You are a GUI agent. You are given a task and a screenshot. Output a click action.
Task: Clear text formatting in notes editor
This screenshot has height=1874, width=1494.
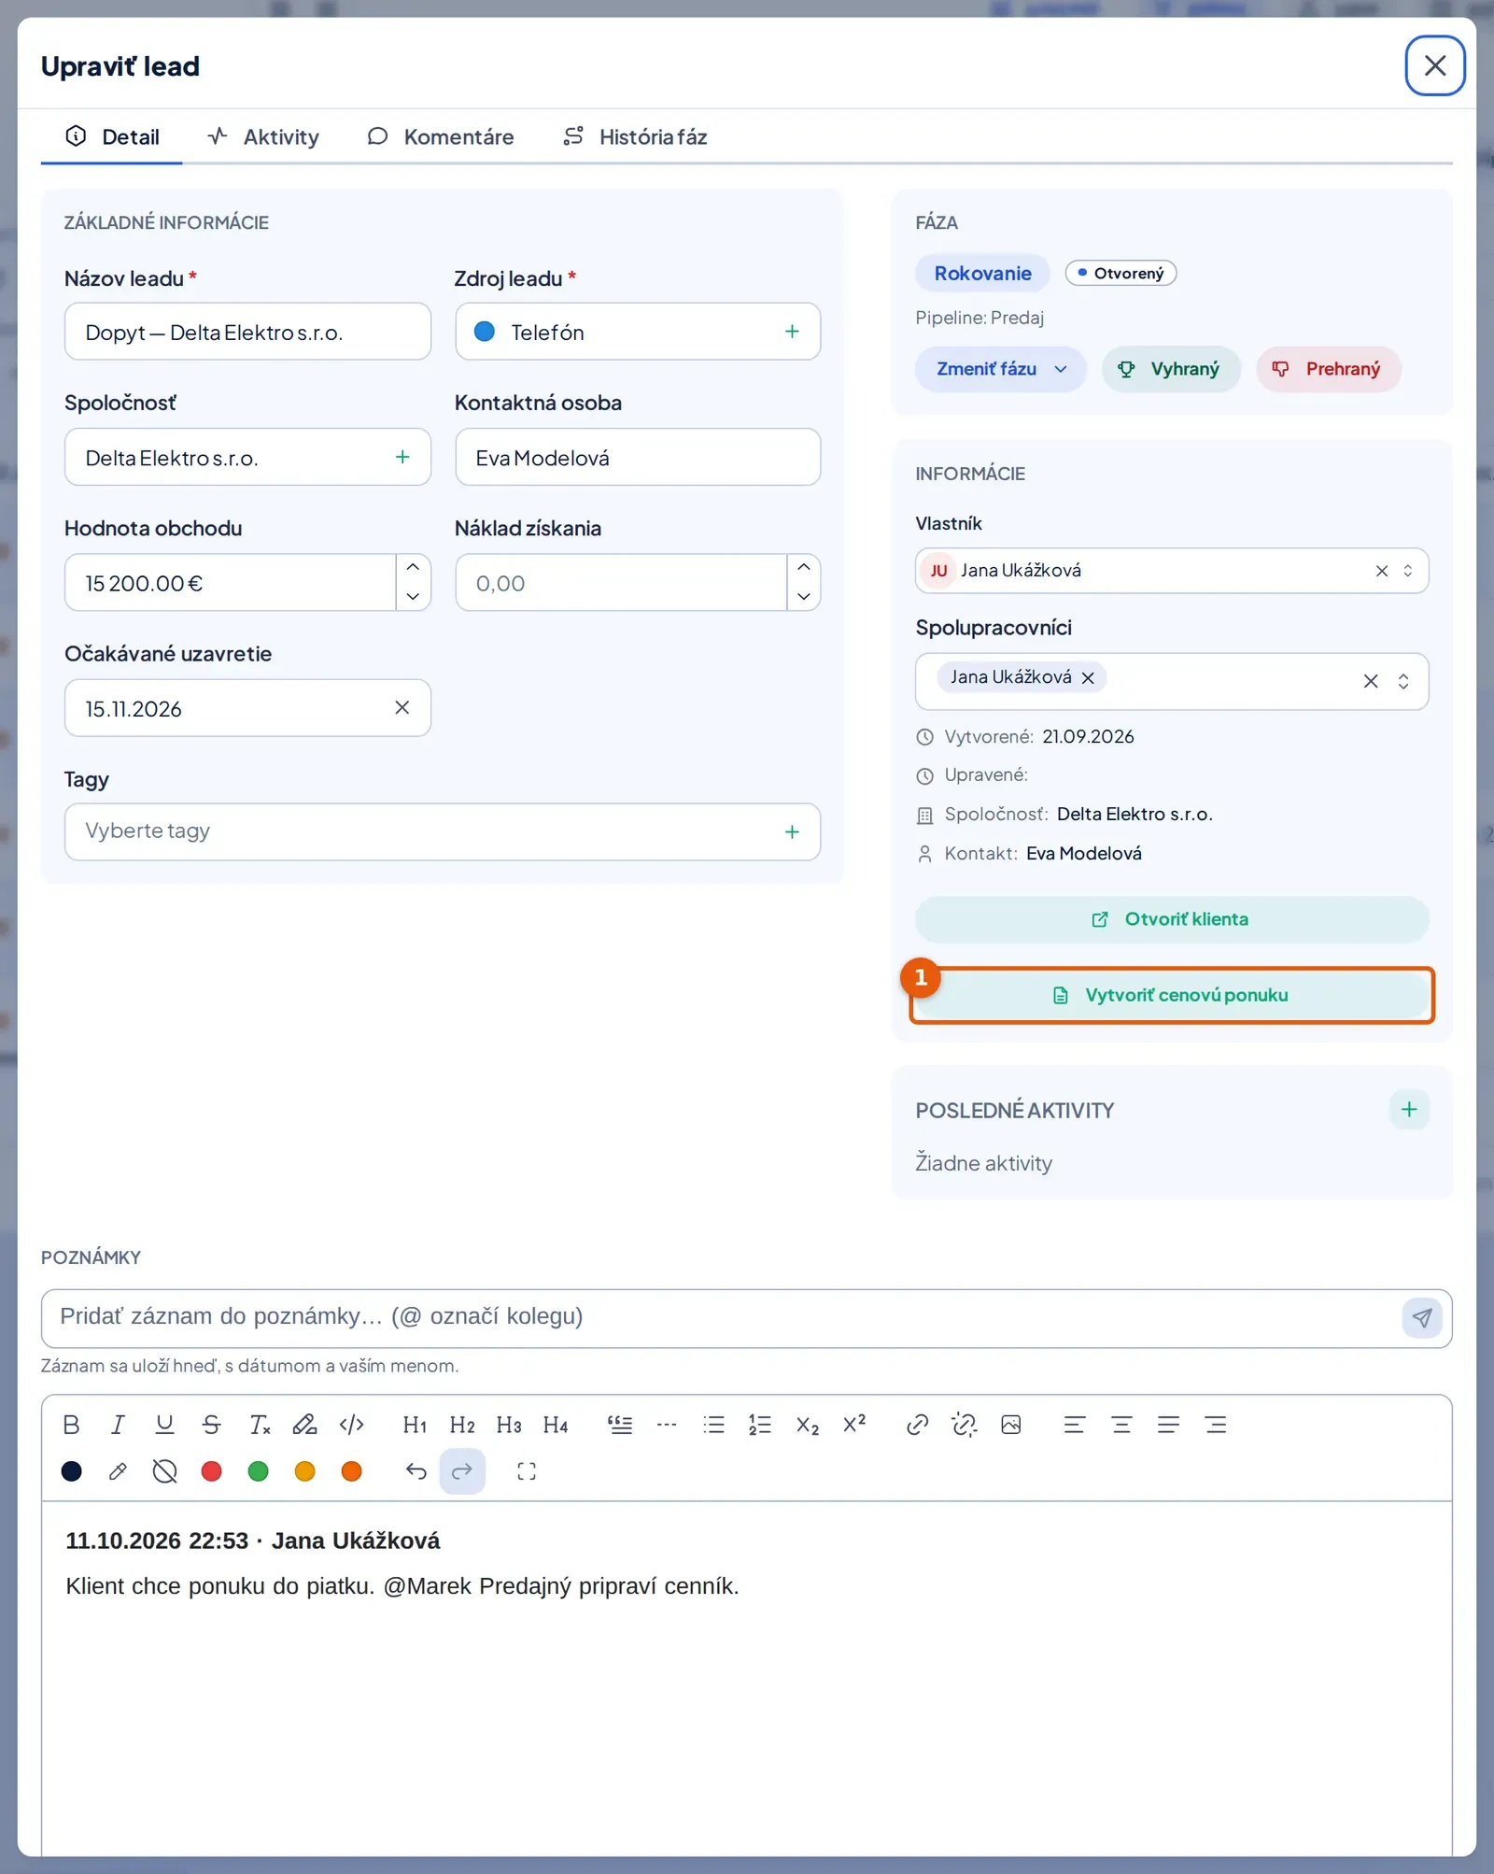(259, 1425)
